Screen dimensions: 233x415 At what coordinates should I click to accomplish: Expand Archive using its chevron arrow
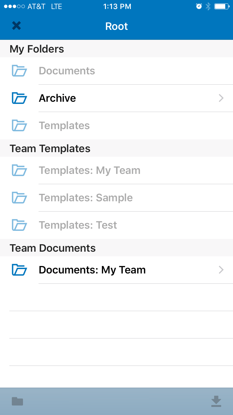(221, 98)
